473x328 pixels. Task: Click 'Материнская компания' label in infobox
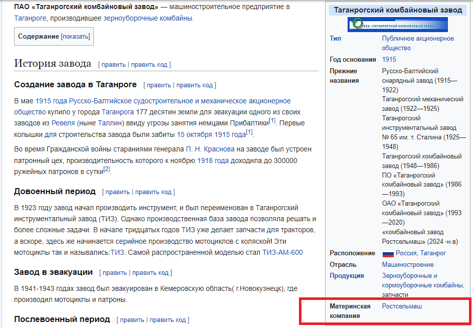click(x=350, y=311)
